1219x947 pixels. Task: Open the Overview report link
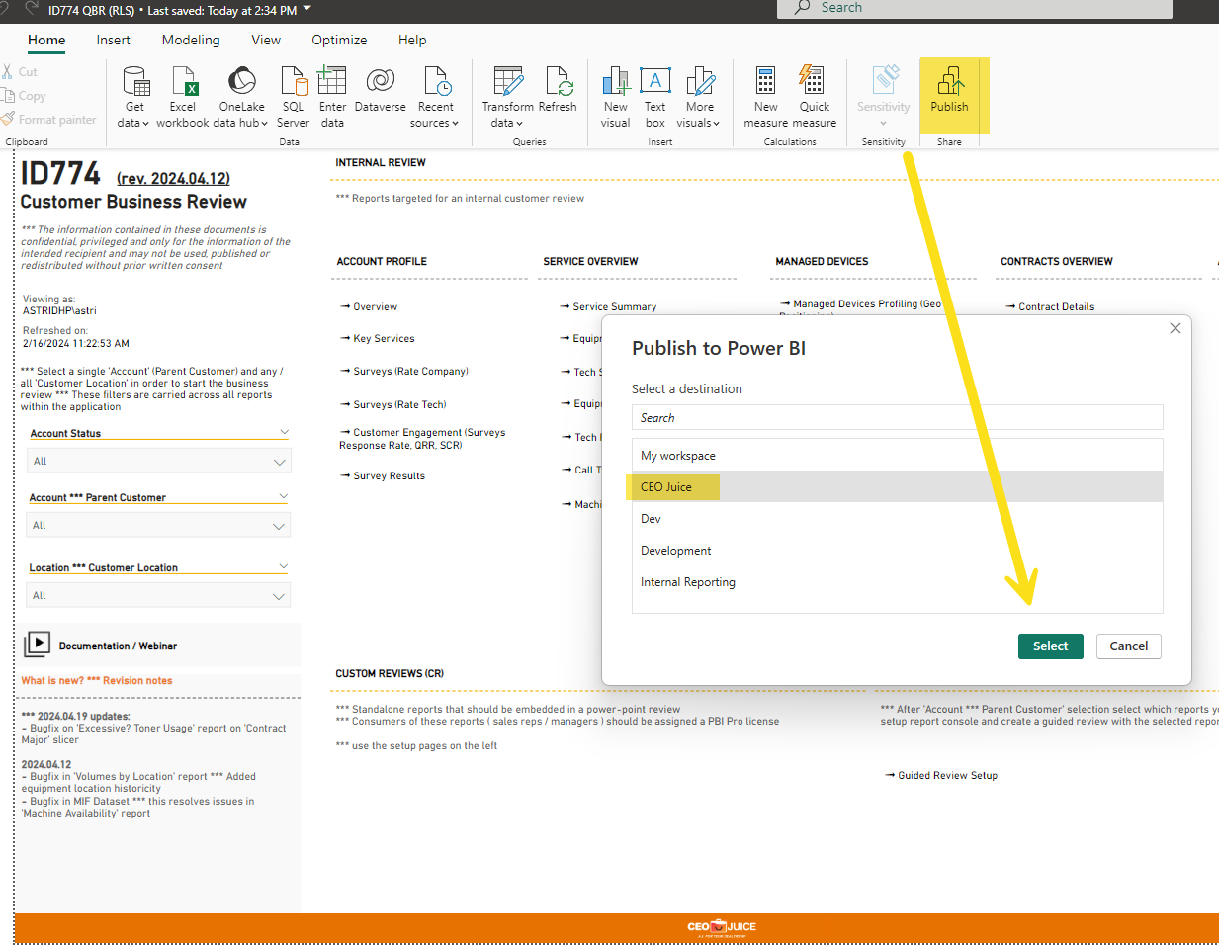click(x=369, y=306)
